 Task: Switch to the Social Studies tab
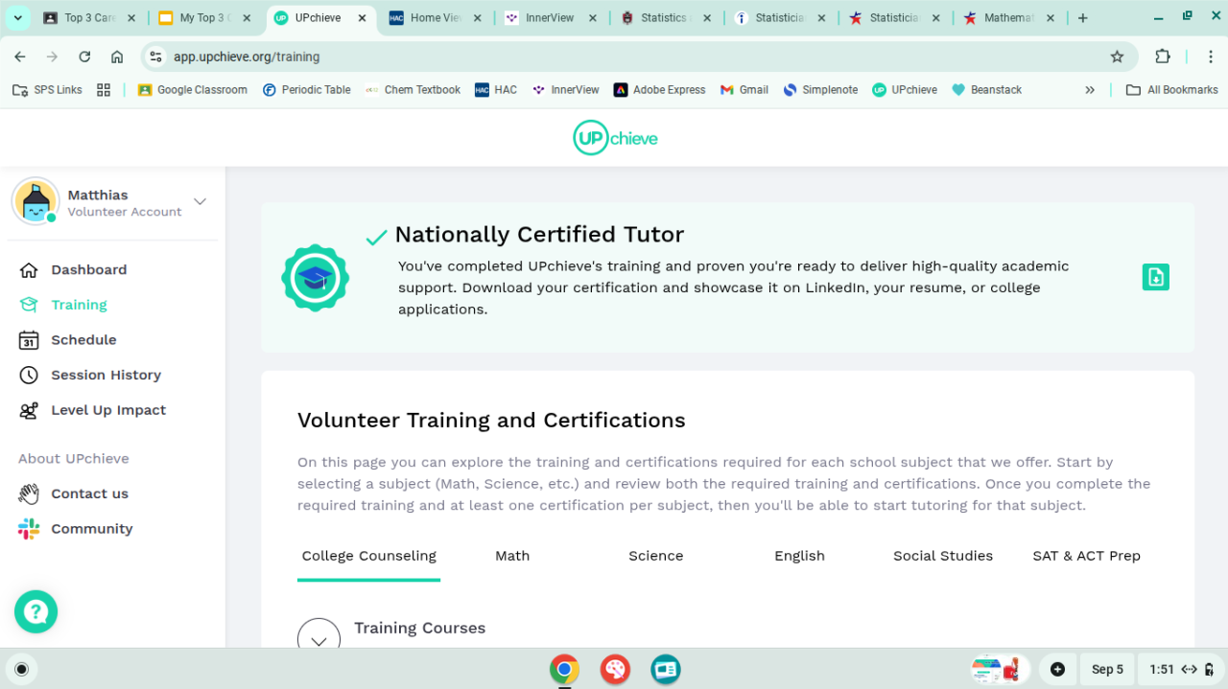click(943, 556)
